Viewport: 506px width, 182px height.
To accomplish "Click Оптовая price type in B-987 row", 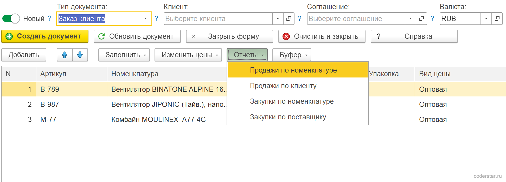I will point(460,105).
